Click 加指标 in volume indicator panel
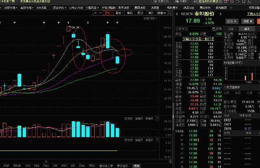 (139, 118)
